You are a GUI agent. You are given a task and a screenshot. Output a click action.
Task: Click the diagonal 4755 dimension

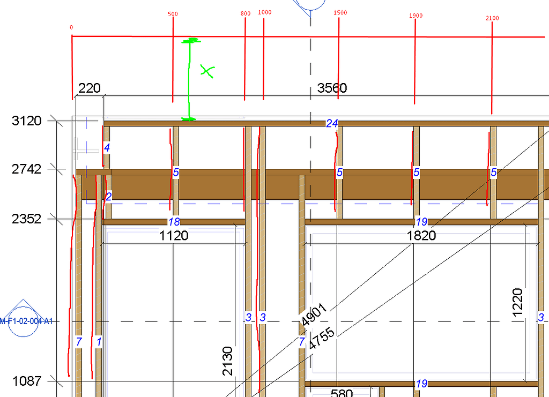322,339
